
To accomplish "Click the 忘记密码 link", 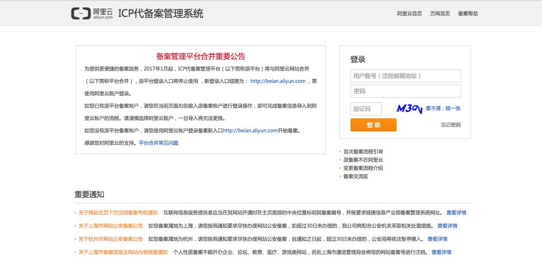I will (x=451, y=125).
